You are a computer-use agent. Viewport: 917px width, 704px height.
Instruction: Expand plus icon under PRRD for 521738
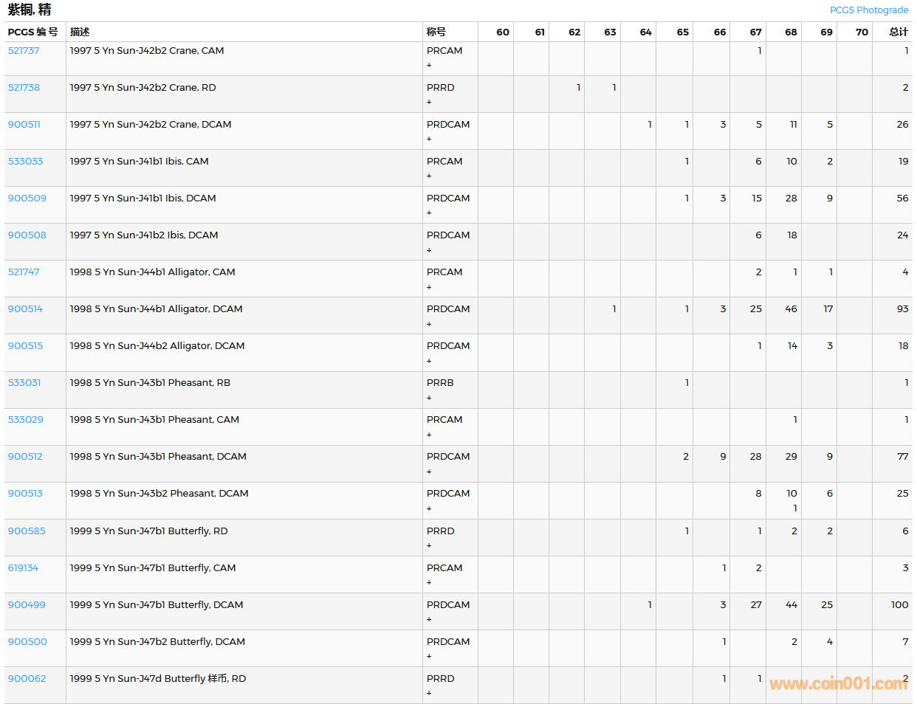[429, 103]
